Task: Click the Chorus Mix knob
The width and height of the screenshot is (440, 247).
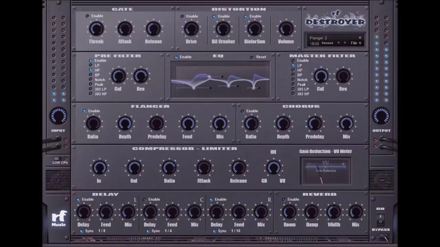Action: [x=346, y=123]
